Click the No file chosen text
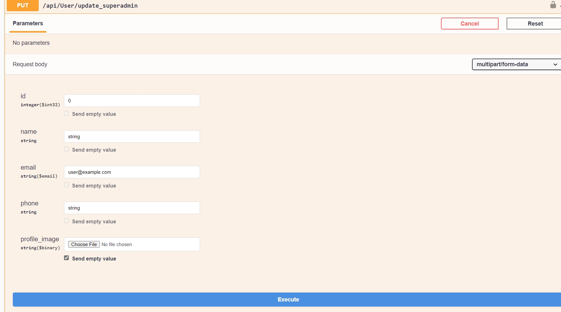Image resolution: width=561 pixels, height=312 pixels. [117, 244]
